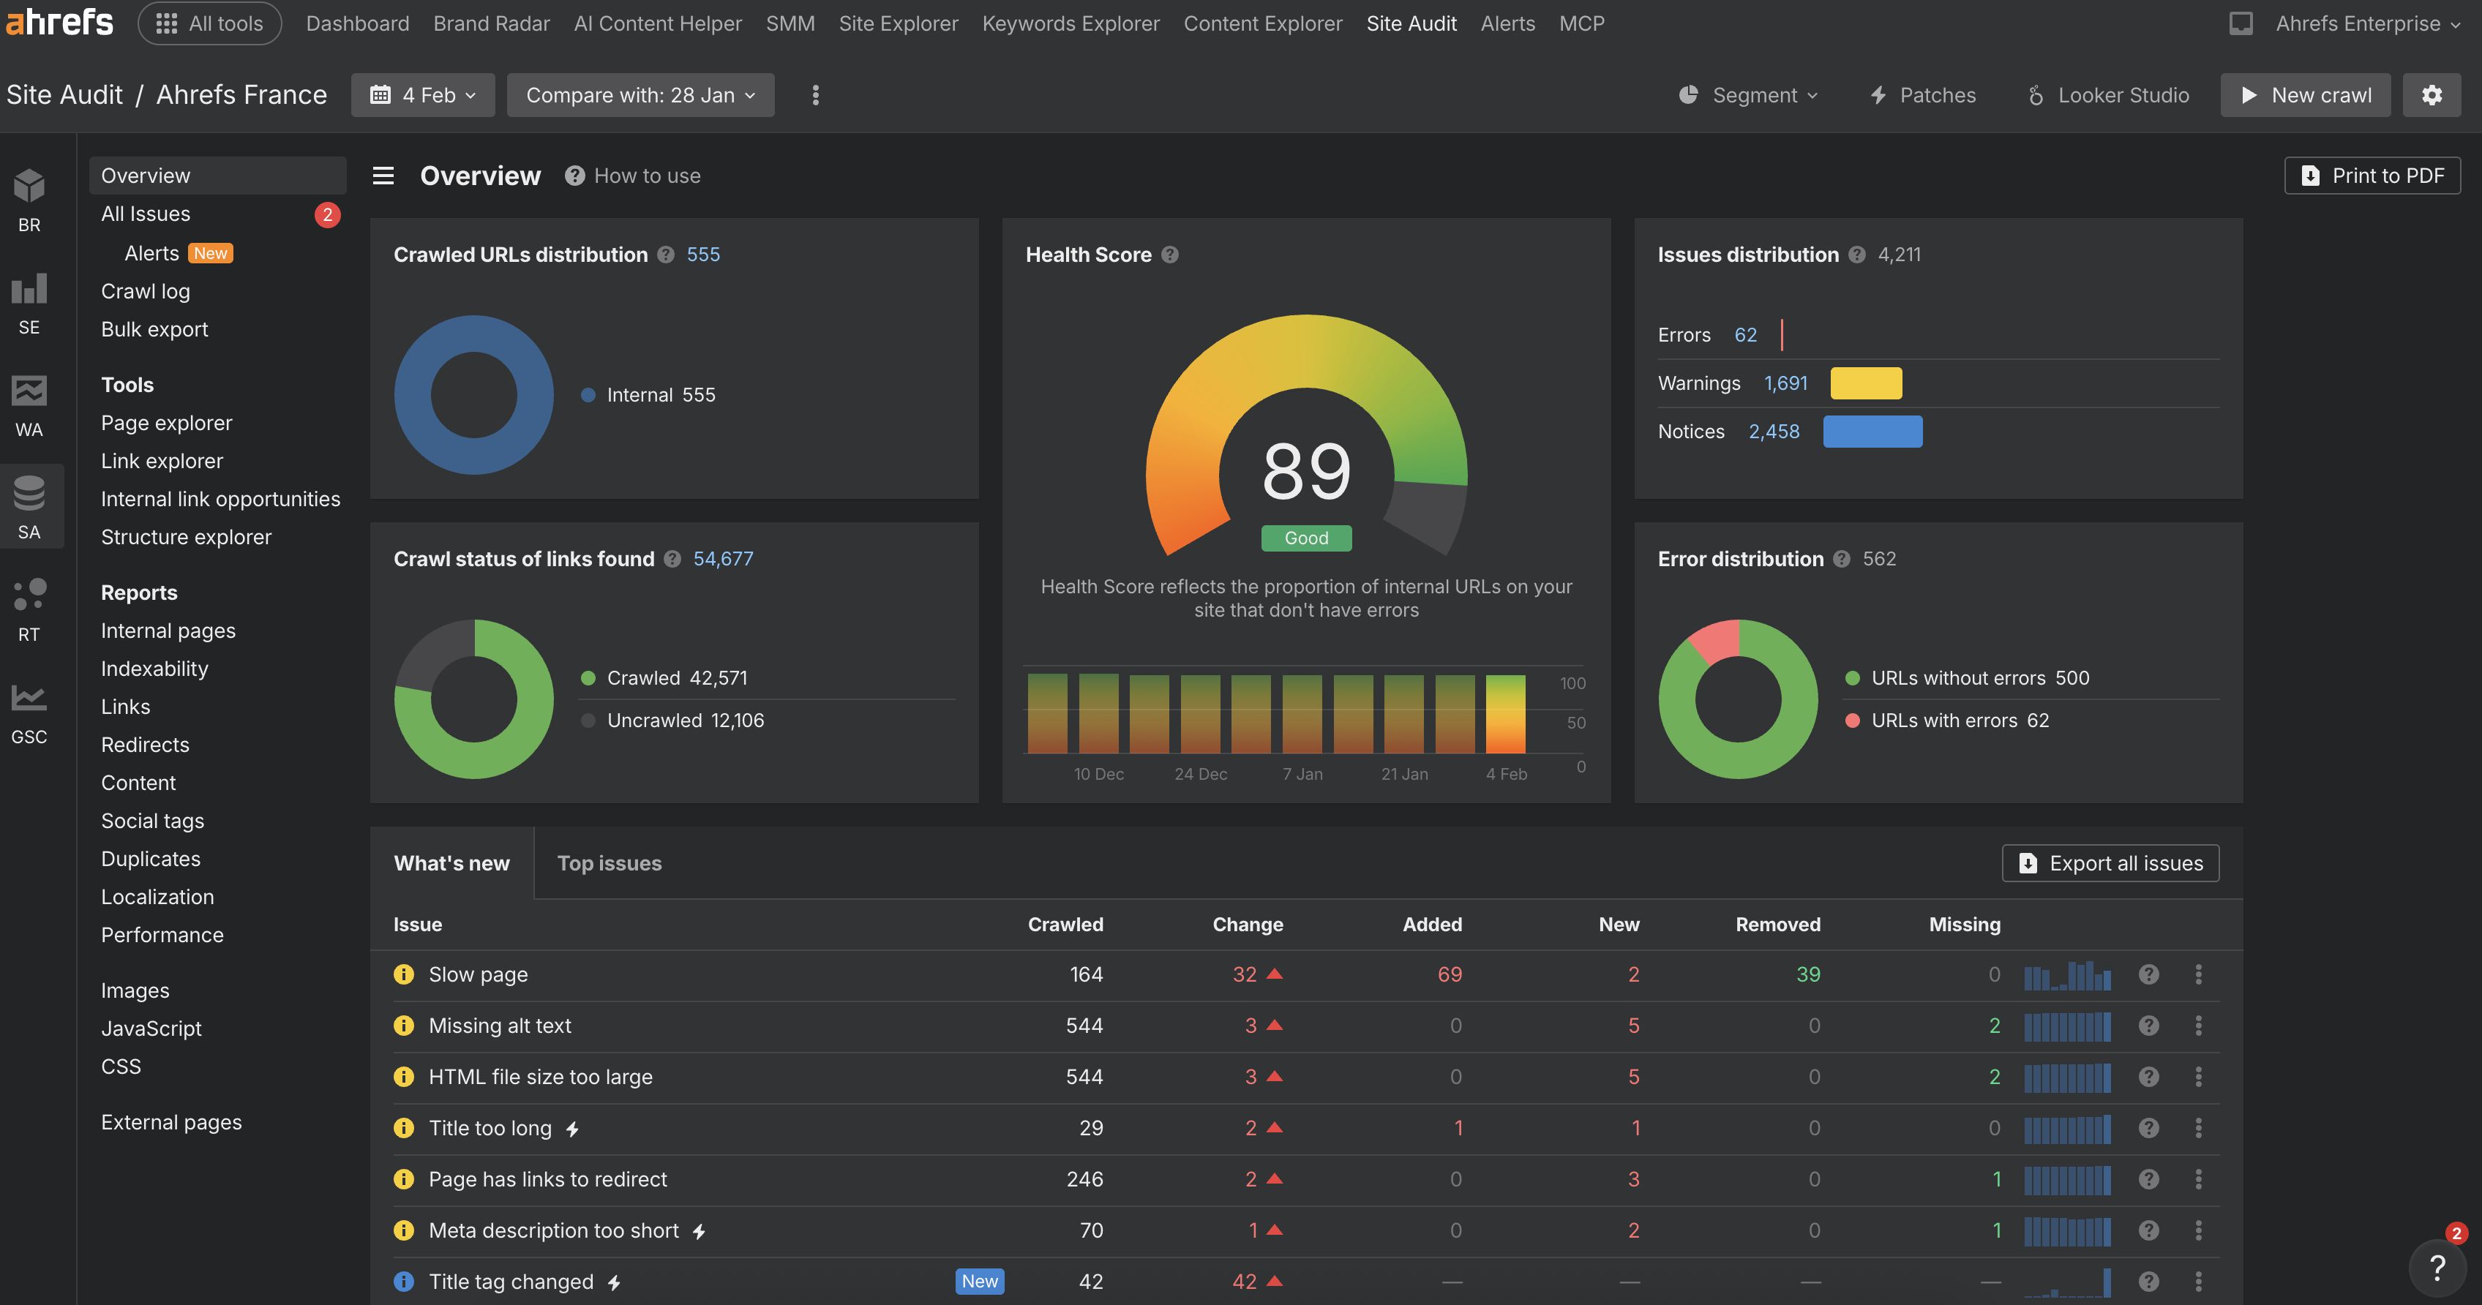Click the Health Score help question mark
2482x1305 pixels.
1171,255
